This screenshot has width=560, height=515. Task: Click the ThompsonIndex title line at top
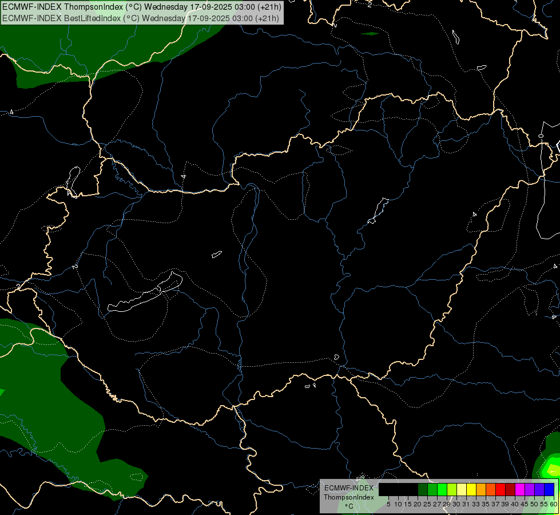(x=141, y=6)
